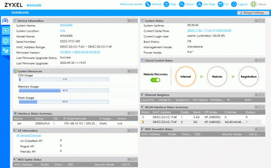
Task: Toggle the Nebula Discovery switch
Action: [155, 80]
